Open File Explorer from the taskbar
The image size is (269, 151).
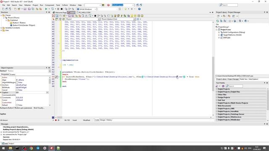point(11,148)
